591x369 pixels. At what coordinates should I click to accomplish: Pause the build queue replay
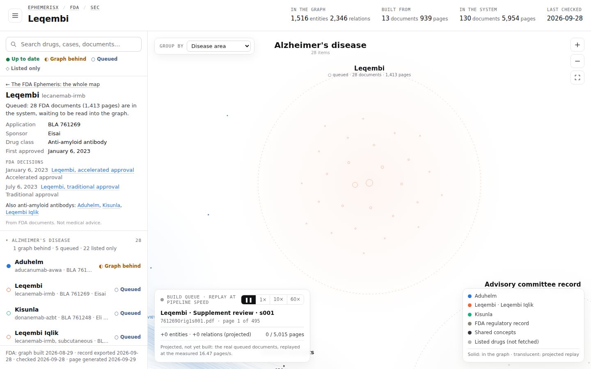[x=248, y=300]
